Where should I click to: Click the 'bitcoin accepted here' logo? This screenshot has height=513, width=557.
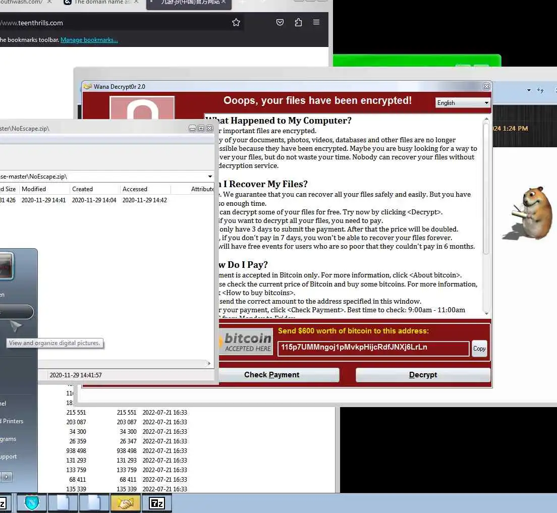[x=246, y=342]
